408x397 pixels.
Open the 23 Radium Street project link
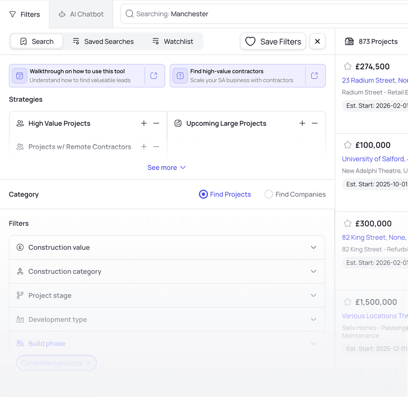pos(374,81)
